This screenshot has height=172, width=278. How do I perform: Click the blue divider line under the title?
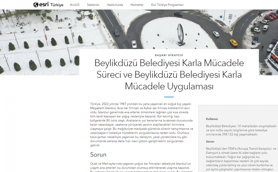[x=169, y=97]
